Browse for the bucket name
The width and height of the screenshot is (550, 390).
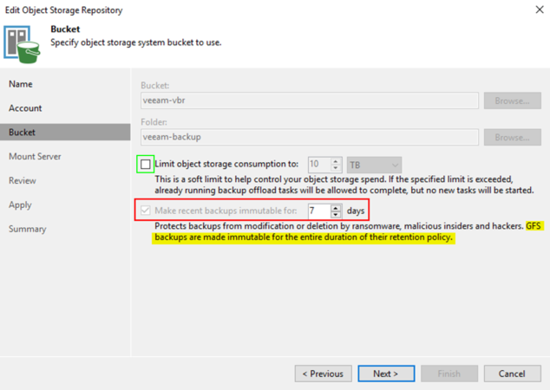pos(512,101)
